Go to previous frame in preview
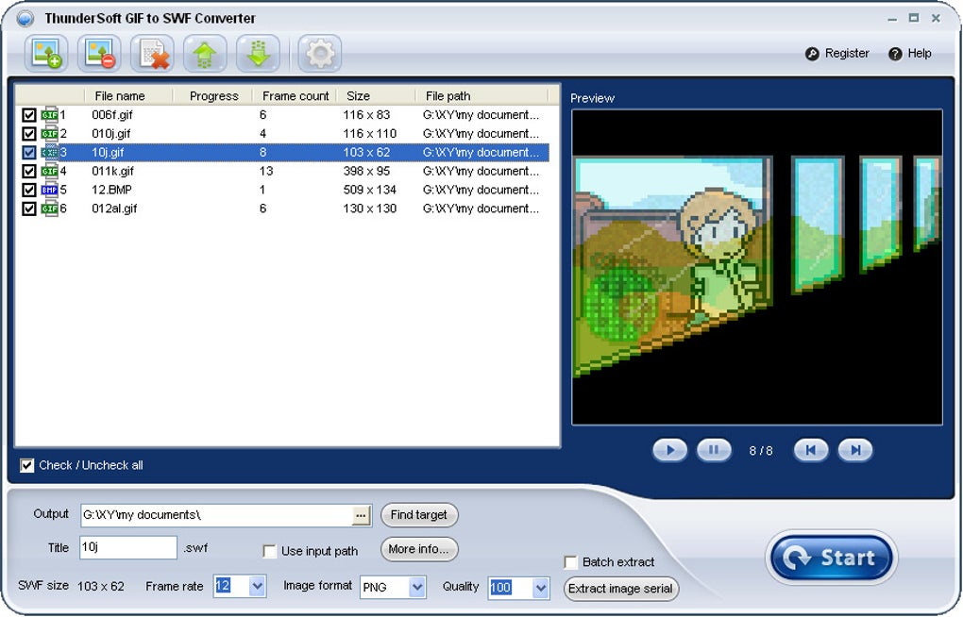 [x=811, y=450]
